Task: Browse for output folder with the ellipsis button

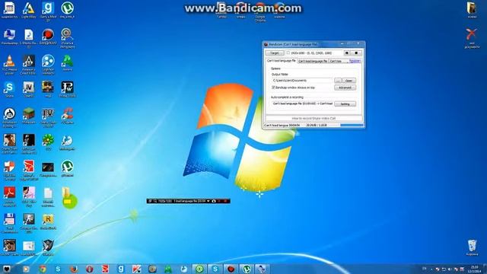Action: (x=338, y=81)
